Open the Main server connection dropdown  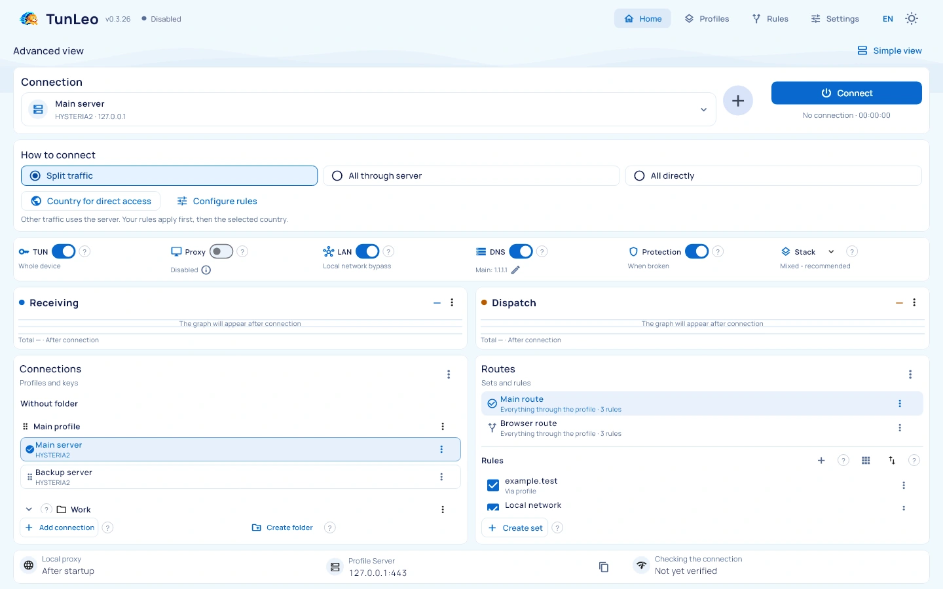[369, 109]
